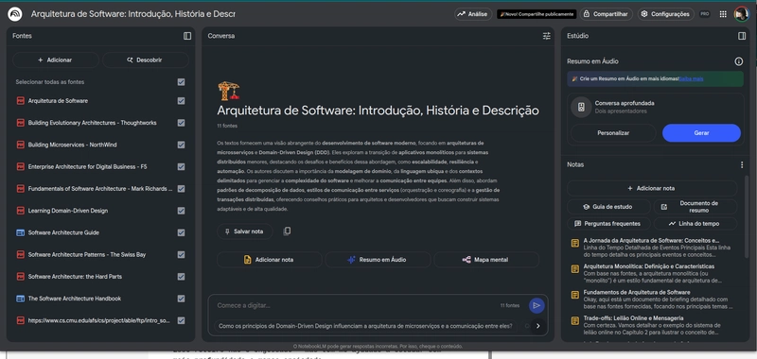
Task: Open user account profile avatar
Action: 741,14
